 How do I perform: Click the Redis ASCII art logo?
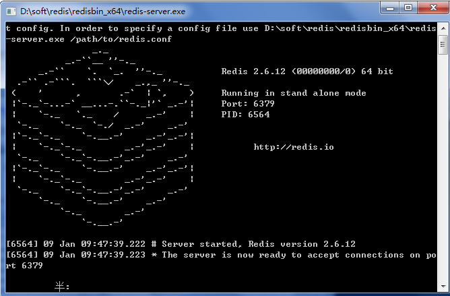click(x=103, y=138)
